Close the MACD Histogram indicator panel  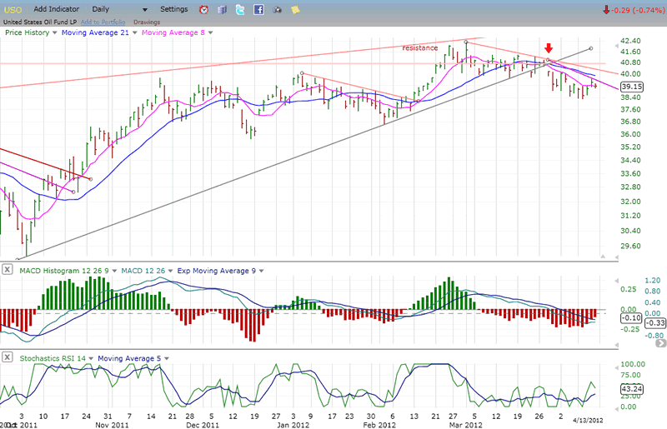(7, 270)
